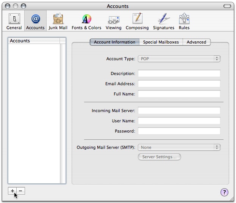Click the Accounts list column header
This screenshot has height=203, width=236.
pos(34,41)
